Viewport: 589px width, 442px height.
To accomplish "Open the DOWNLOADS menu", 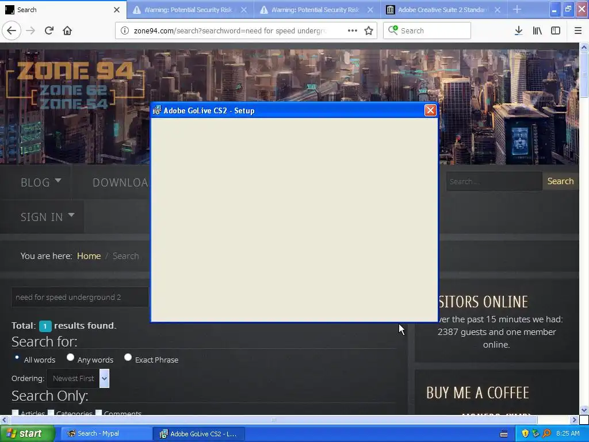I will (x=120, y=182).
